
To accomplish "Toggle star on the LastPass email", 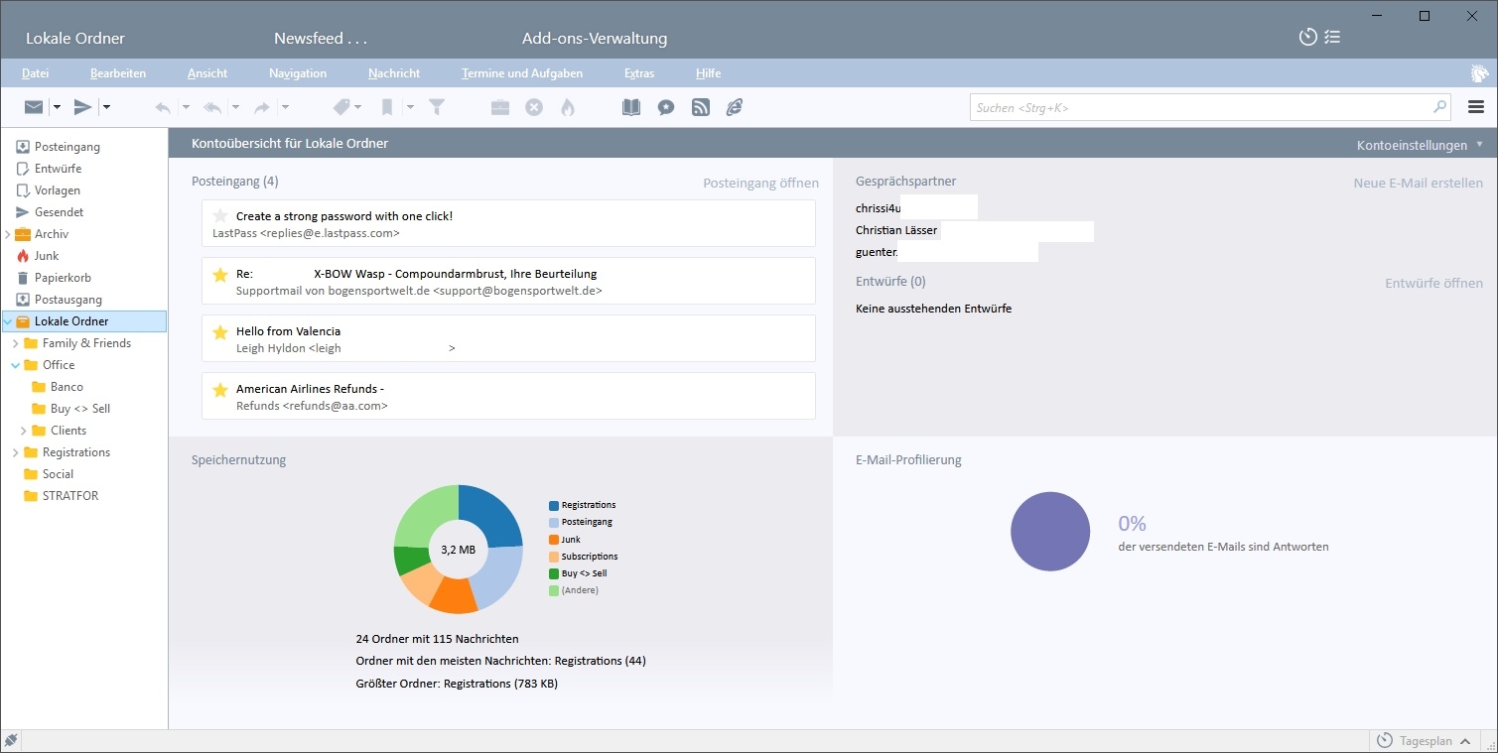I will 220,216.
